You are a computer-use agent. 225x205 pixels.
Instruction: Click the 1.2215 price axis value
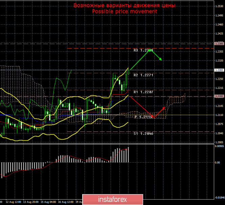click(x=219, y=88)
